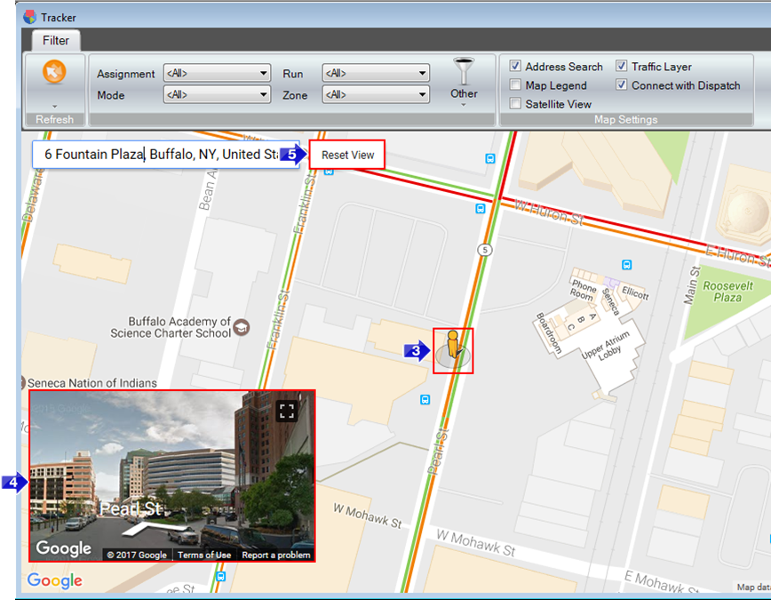The image size is (771, 600).
Task: Click the W Huron St label
Action: (x=549, y=212)
